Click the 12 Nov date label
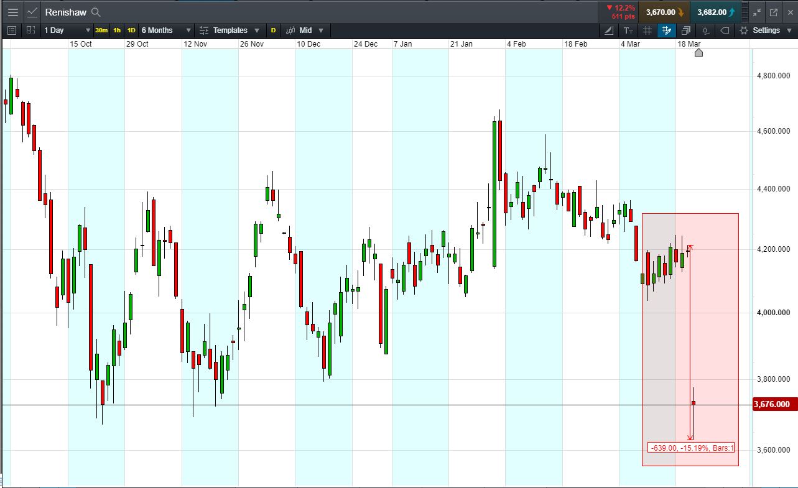This screenshot has height=488, width=798. point(195,44)
